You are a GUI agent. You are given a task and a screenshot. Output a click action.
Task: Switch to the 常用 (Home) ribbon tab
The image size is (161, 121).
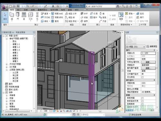coord(12,10)
